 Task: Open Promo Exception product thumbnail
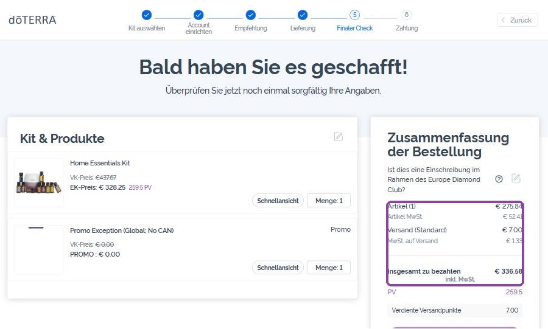pyautogui.click(x=39, y=249)
